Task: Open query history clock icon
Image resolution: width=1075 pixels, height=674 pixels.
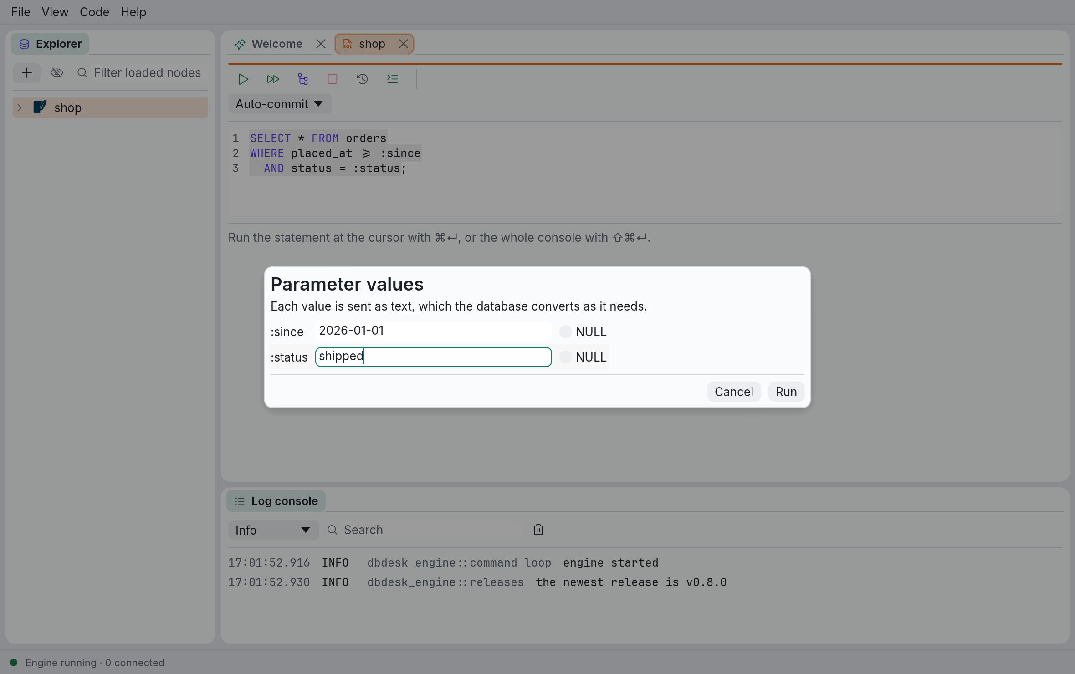Action: (362, 79)
